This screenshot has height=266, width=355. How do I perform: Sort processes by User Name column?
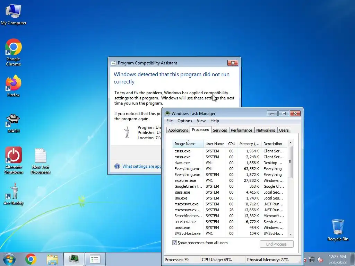[x=215, y=144]
